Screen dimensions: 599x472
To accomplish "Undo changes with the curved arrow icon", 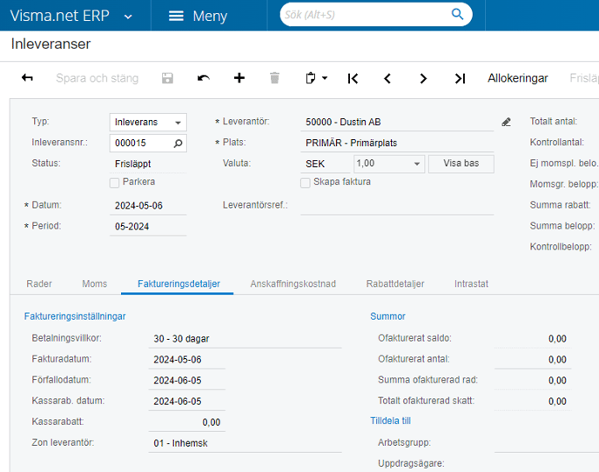I will pos(203,78).
